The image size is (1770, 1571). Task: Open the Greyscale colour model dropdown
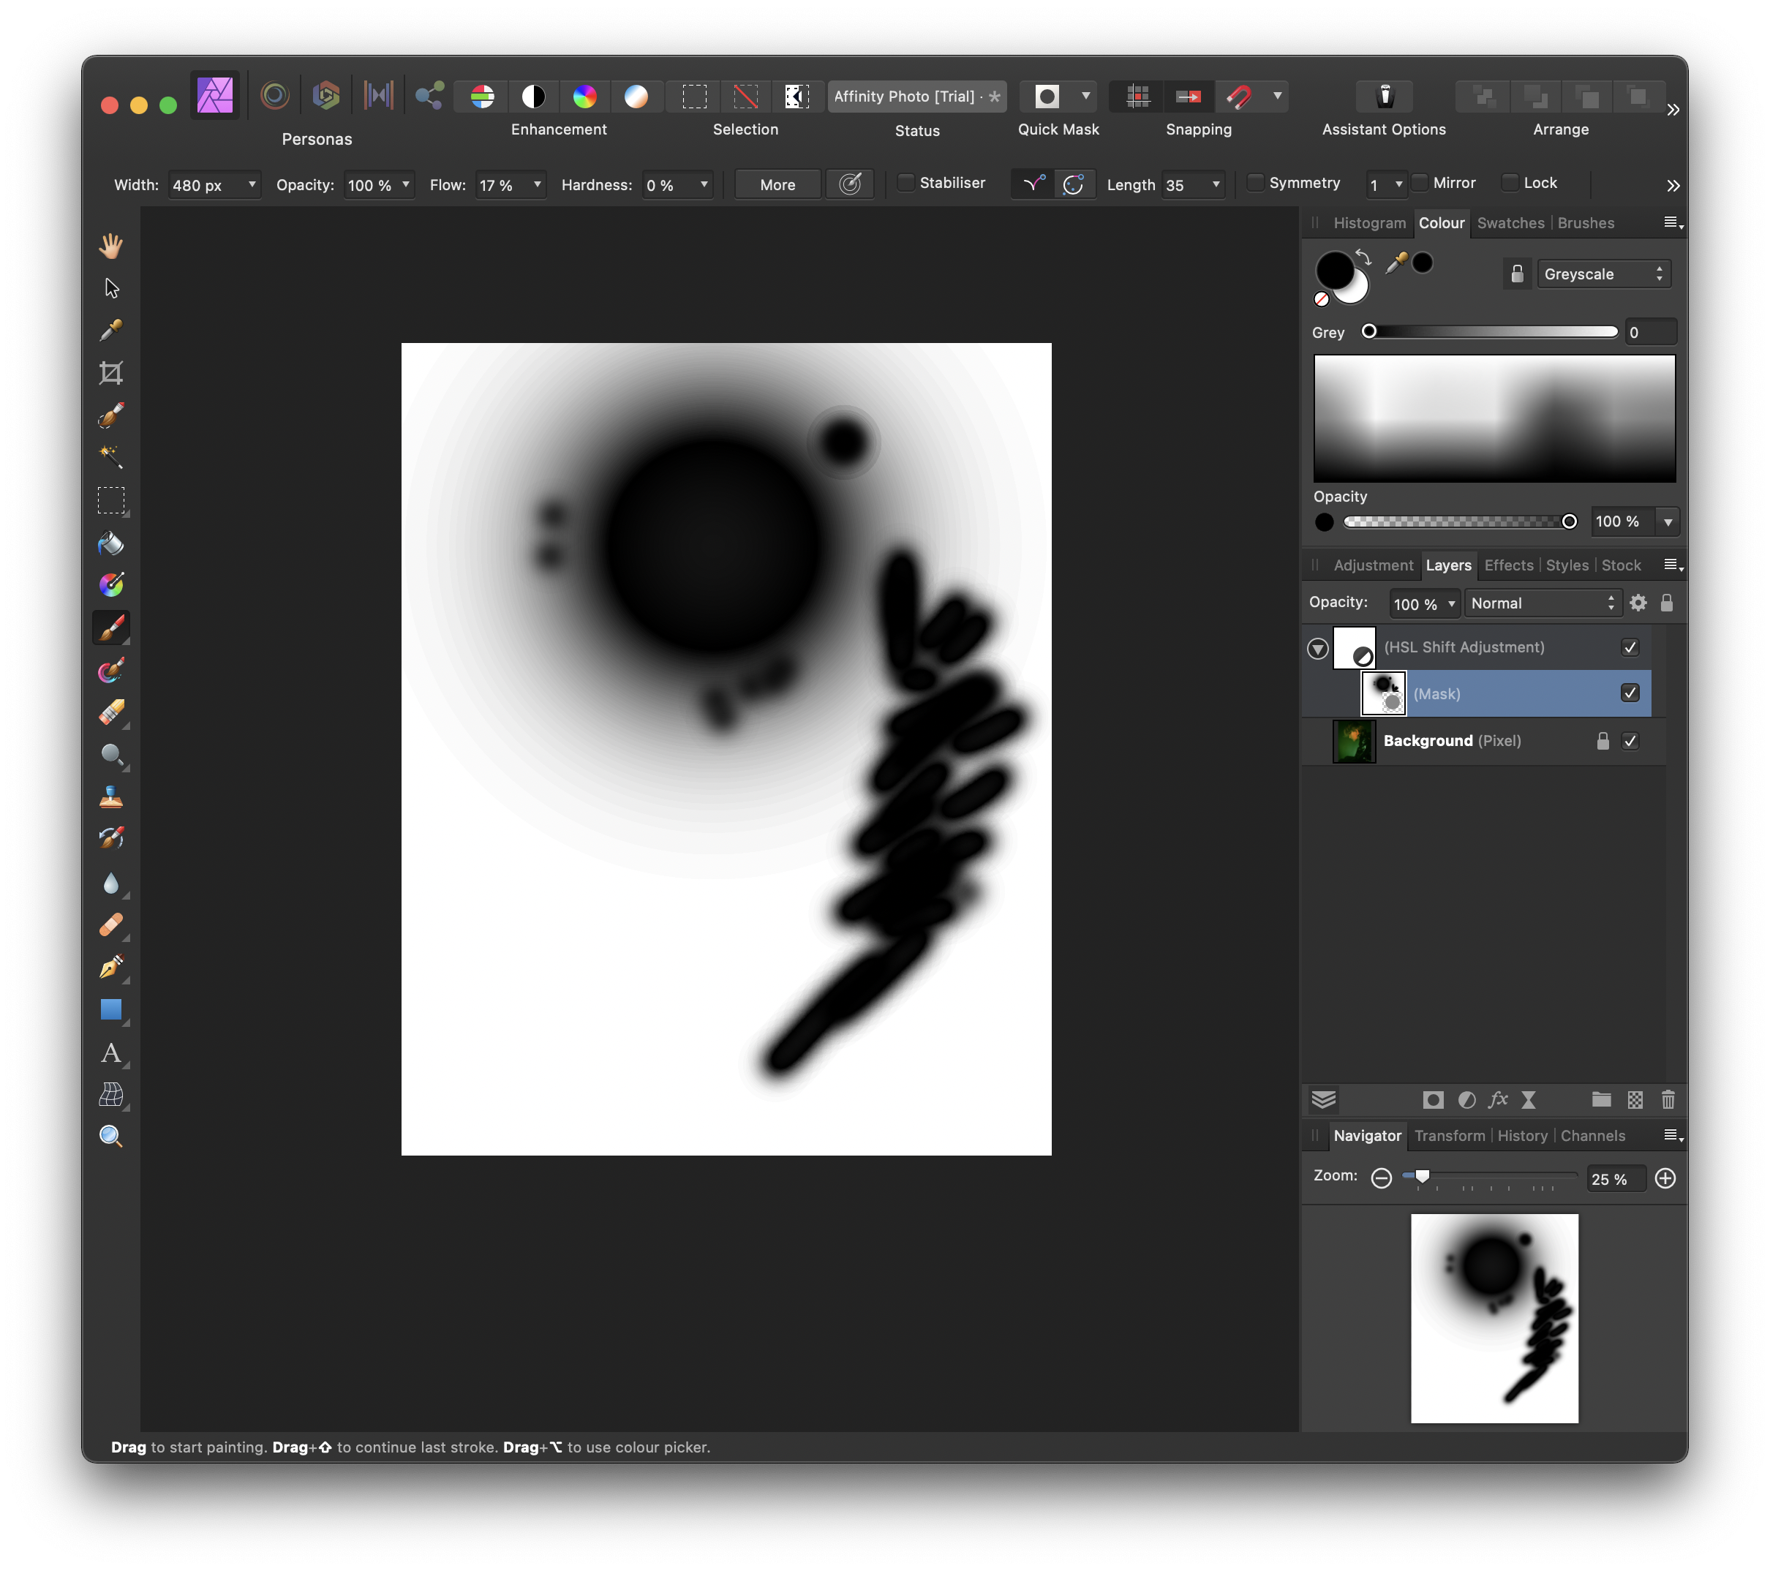point(1603,274)
